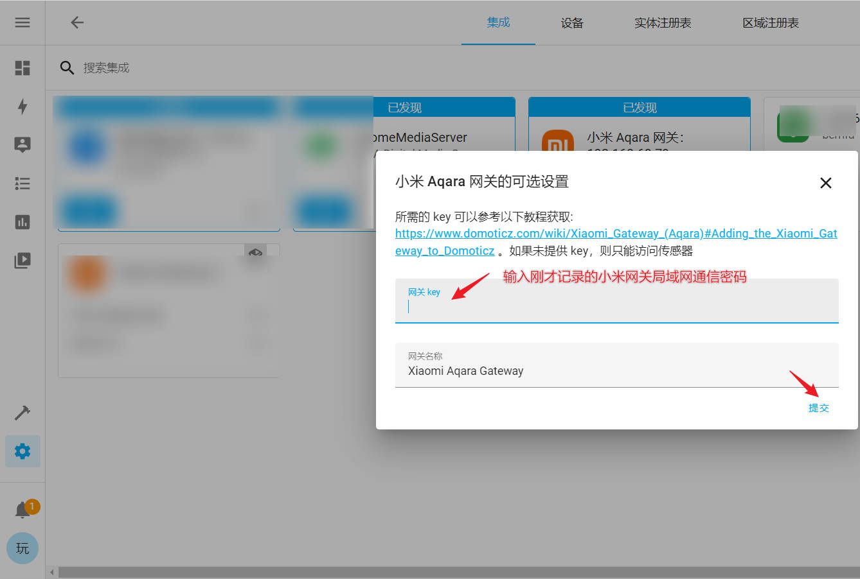The height and width of the screenshot is (579, 860).
Task: Open the Energy lightning icon
Action: point(22,106)
